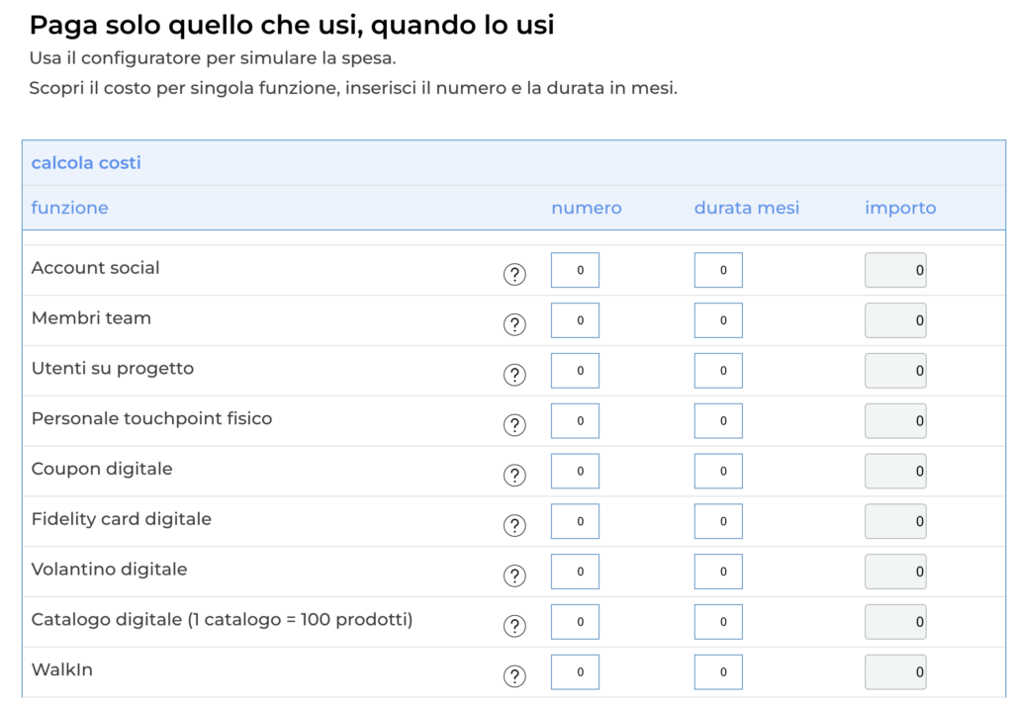Screen dimensions: 1013x706
Task: Open the Volantino digitale help icon
Action: click(x=514, y=576)
